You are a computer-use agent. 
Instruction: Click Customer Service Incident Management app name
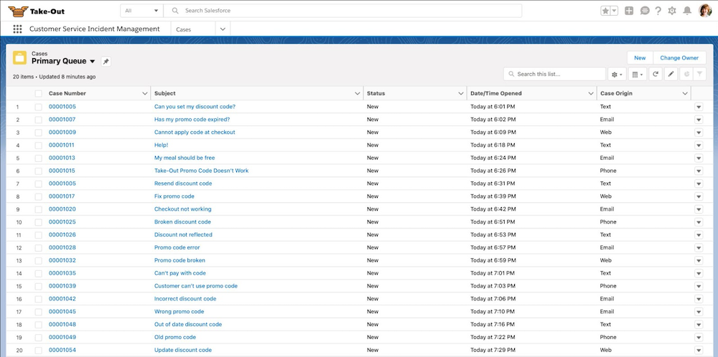click(x=95, y=29)
